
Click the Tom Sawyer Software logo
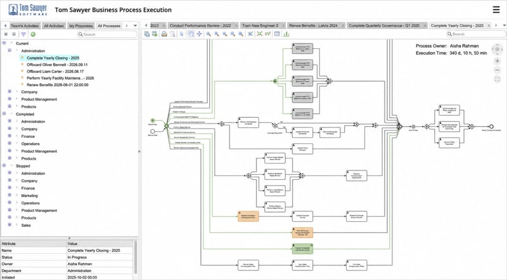click(28, 10)
